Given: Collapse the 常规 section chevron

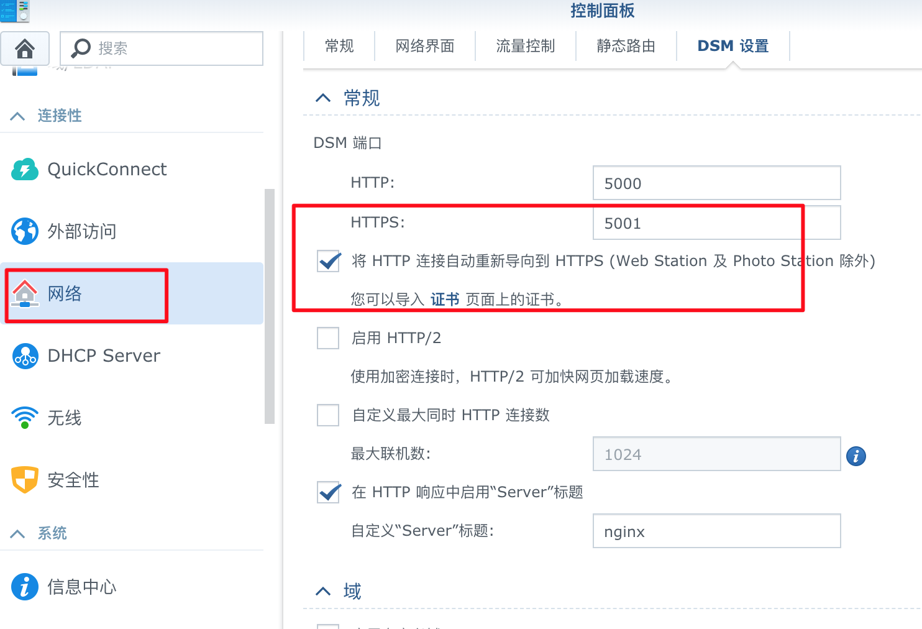Looking at the screenshot, I should pyautogui.click(x=323, y=98).
